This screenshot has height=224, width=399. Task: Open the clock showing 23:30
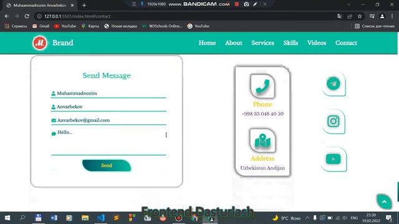371,218
